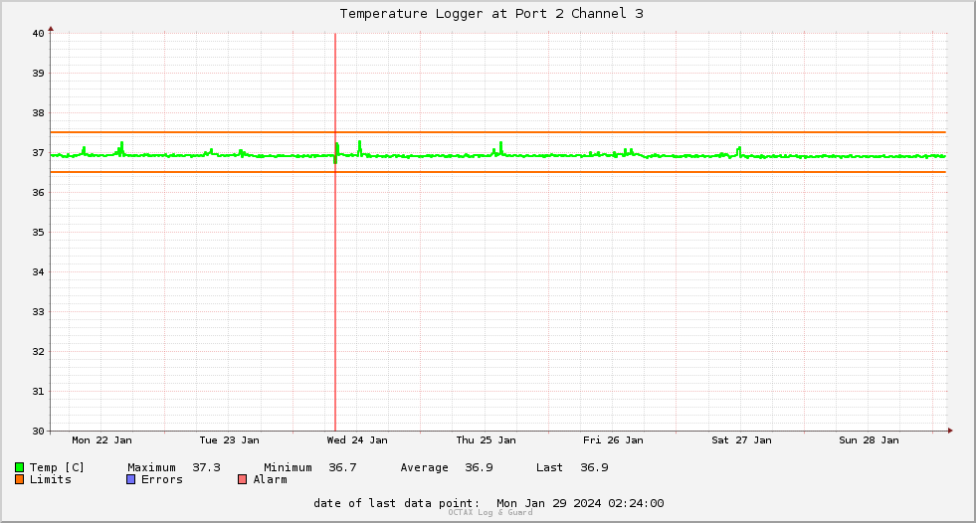Viewport: 976px width, 523px height.
Task: Click the 'Thu 25 Jan' x-axis label
Action: pos(486,440)
